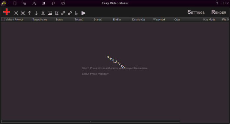Click the red plus add files button
230x124 pixels.
tap(7, 12)
